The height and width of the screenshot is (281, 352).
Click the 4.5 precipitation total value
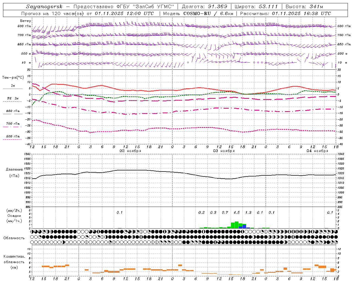(x=237, y=212)
